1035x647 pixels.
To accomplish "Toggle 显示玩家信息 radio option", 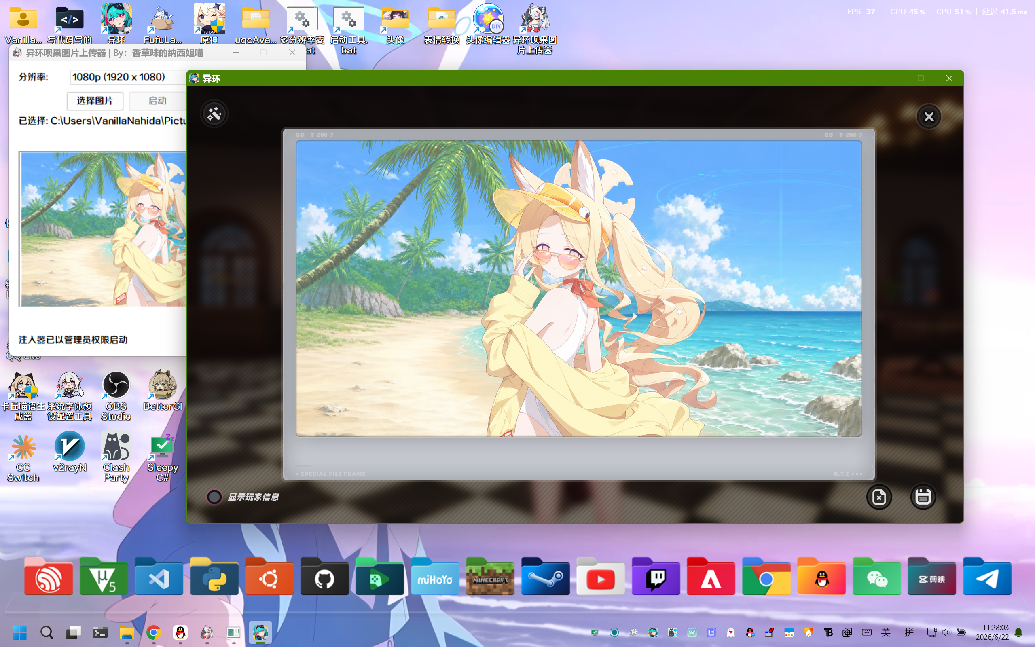I will pos(214,497).
